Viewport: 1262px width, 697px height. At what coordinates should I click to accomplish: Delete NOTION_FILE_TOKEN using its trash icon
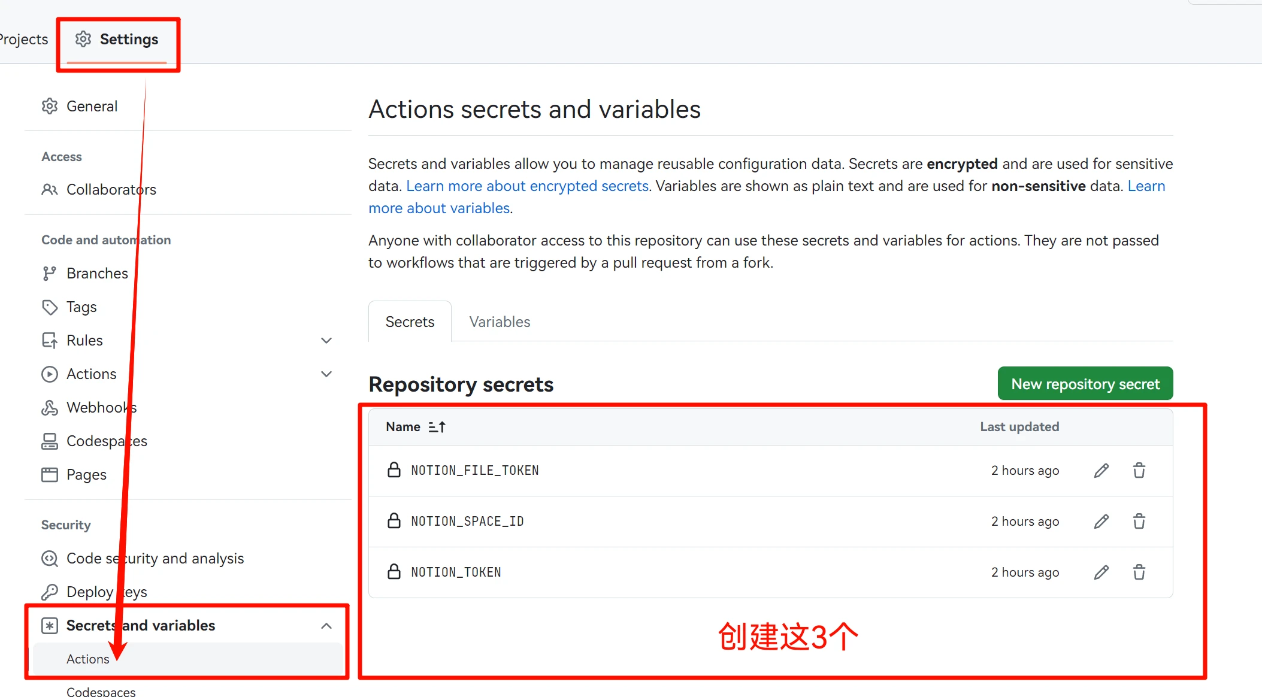(x=1139, y=471)
